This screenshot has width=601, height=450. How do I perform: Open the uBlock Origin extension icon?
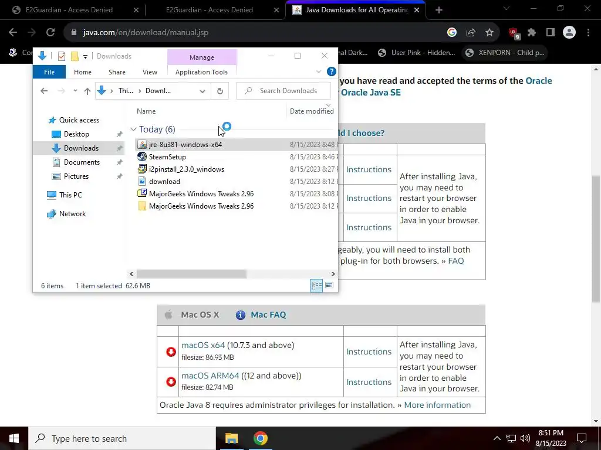(514, 33)
